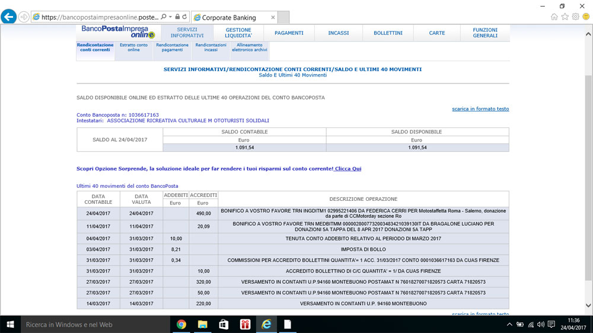Click the vertical scrollbar thumb
Viewport: 593px width, 333px height.
click(588, 178)
